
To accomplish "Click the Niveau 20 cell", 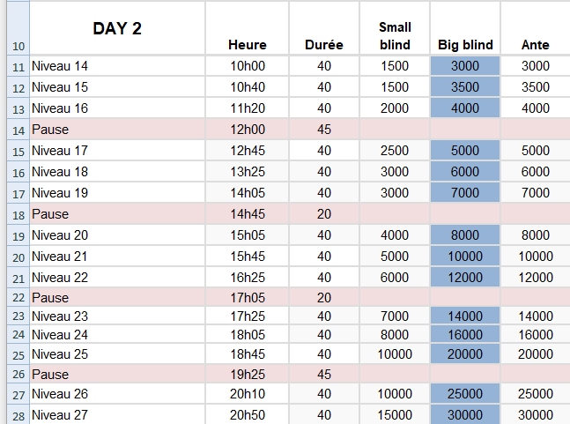I will click(x=117, y=235).
